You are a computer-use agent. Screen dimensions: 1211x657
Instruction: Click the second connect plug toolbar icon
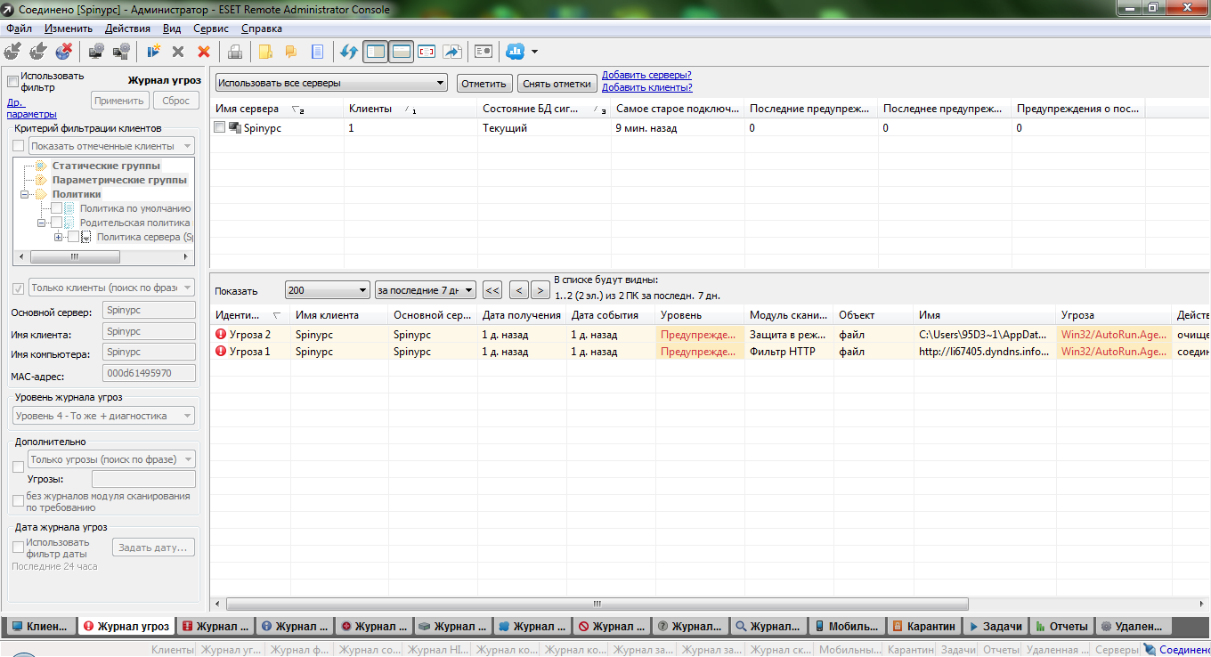(x=37, y=52)
